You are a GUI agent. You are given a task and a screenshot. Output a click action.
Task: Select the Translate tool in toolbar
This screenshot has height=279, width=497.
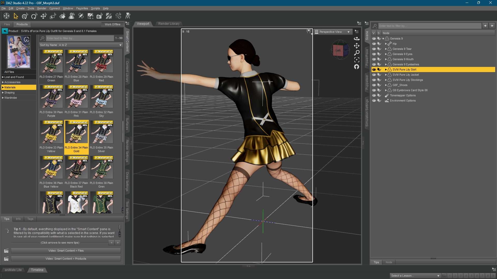43,16
